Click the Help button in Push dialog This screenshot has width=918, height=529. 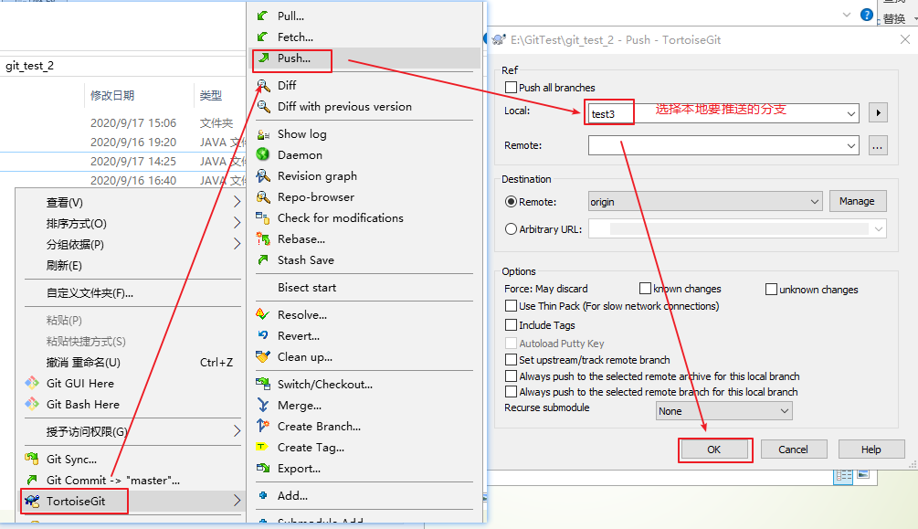pos(871,450)
